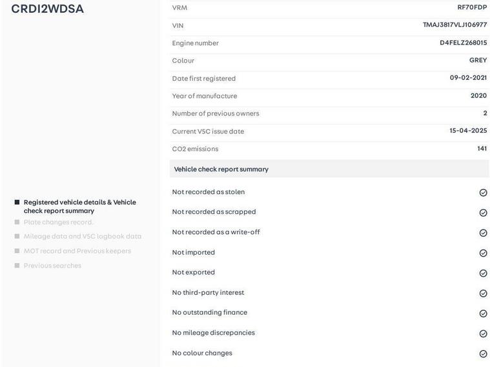
Task: Click check icon beside 'Not recorded as a write-off'
Action: [483, 233]
